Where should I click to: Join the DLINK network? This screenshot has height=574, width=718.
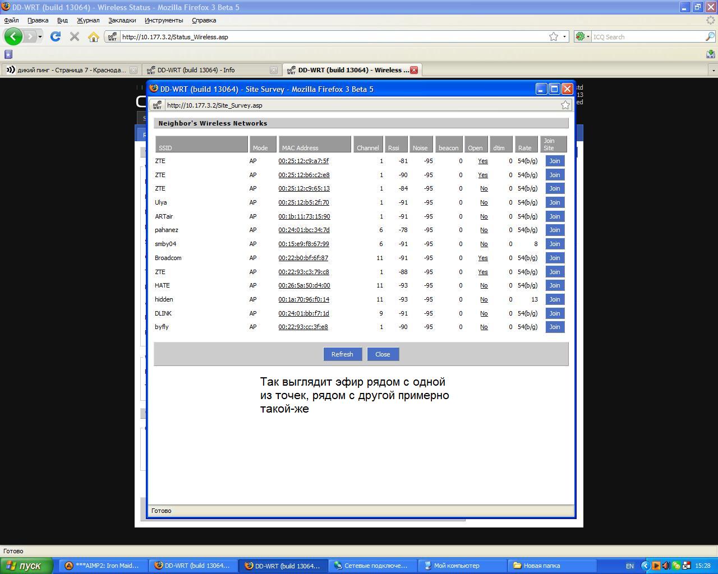coord(555,313)
